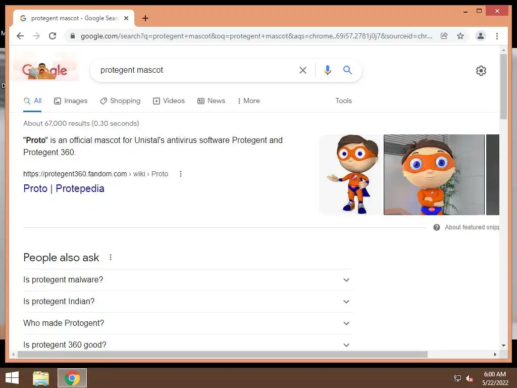Image resolution: width=517 pixels, height=388 pixels.
Task: Click the Chrome icon in the taskbar
Action: click(x=72, y=378)
